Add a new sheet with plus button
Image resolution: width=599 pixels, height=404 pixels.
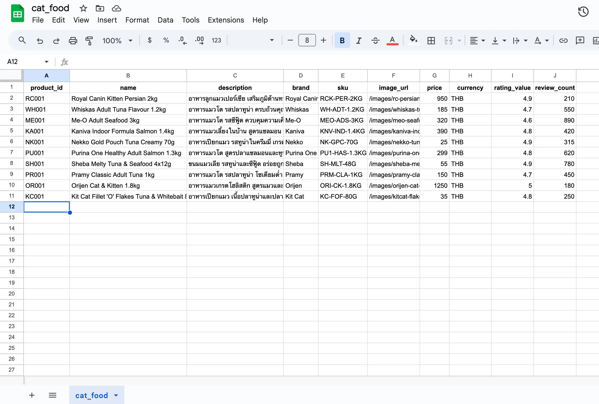coord(32,395)
